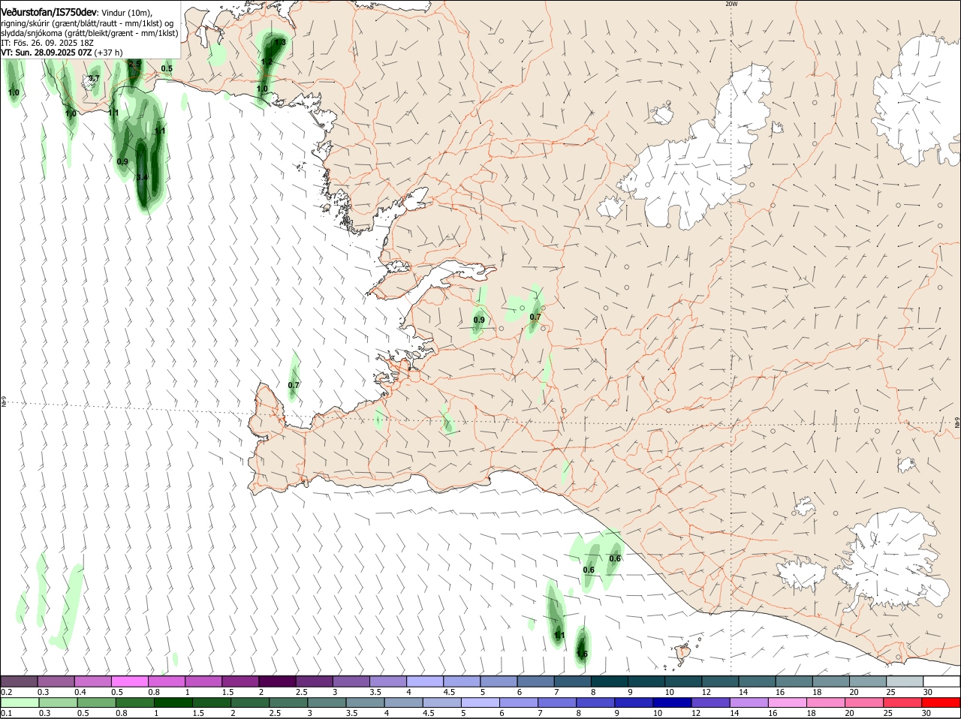Image resolution: width=961 pixels, height=719 pixels.
Task: Pick the pure red swatch after 30 in lower legend
Action: click(941, 702)
